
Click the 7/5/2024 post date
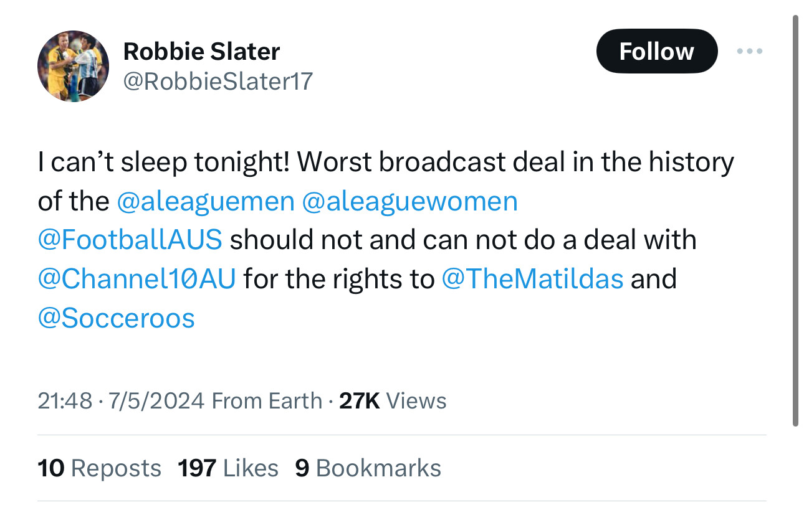click(x=155, y=400)
